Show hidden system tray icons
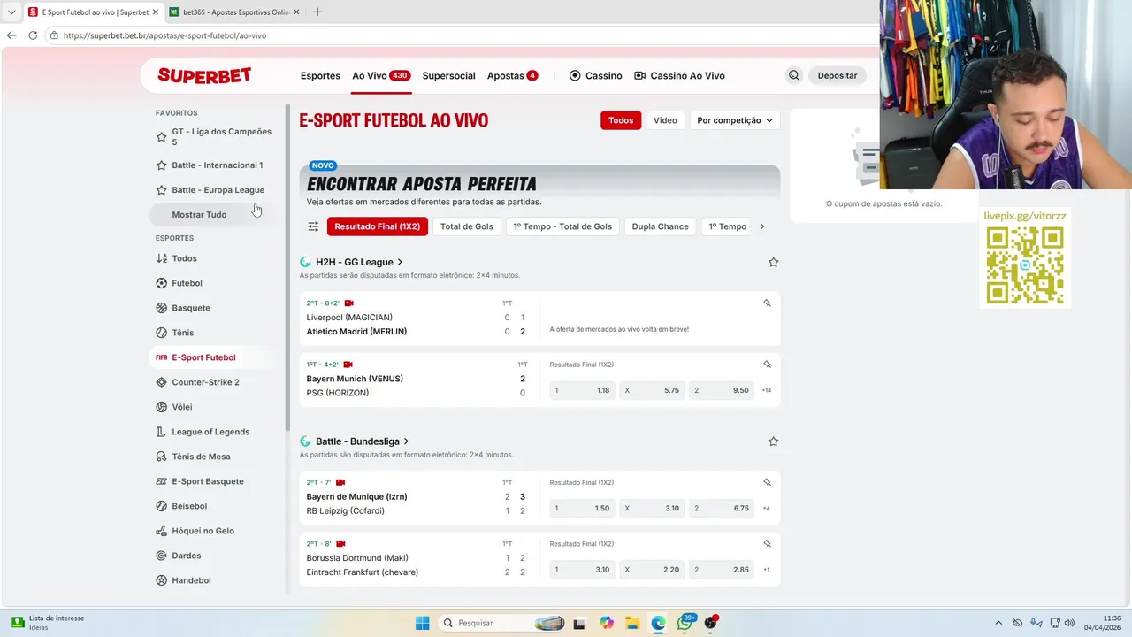 tap(998, 623)
